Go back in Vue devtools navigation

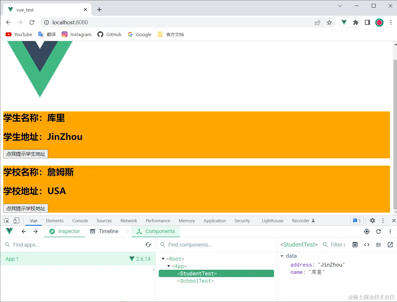pos(24,231)
